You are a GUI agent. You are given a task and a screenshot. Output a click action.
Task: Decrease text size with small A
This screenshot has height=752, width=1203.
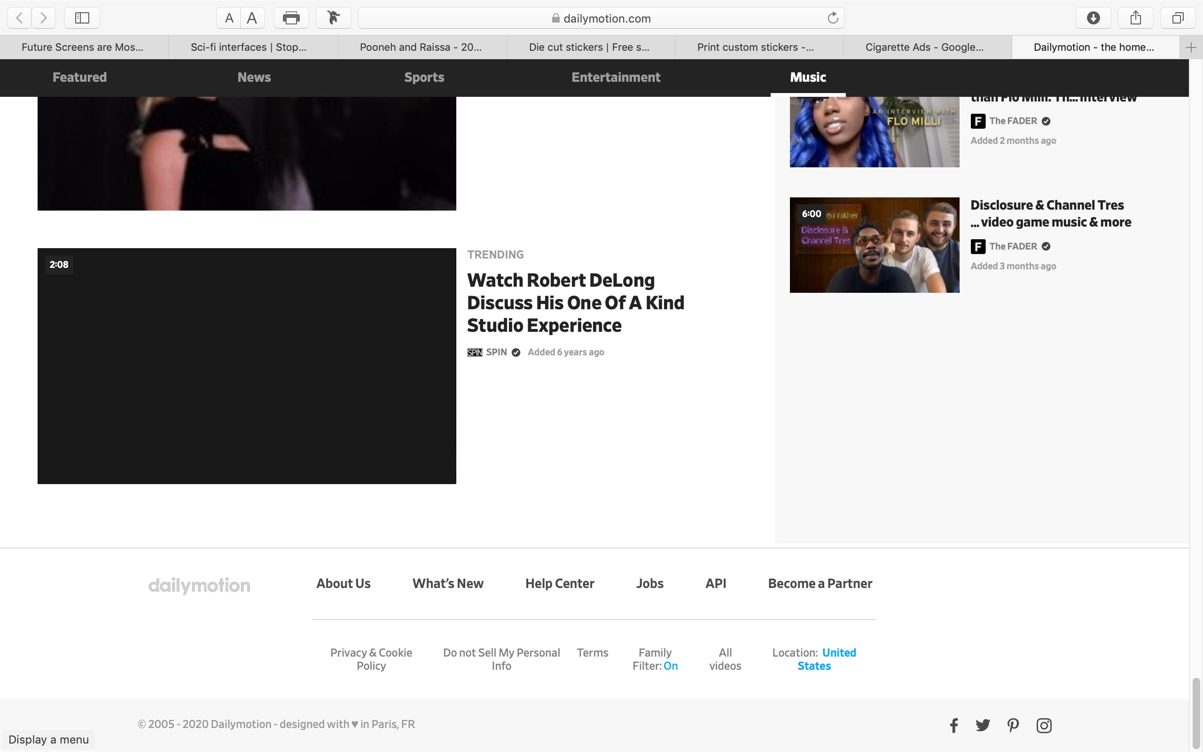[229, 18]
